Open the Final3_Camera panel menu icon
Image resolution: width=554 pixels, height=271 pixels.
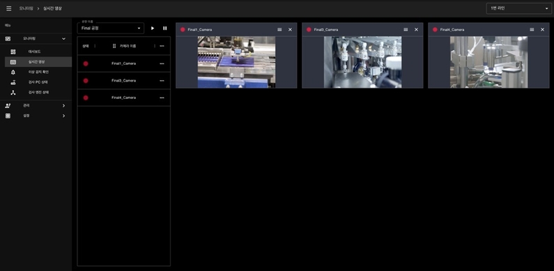pyautogui.click(x=406, y=30)
